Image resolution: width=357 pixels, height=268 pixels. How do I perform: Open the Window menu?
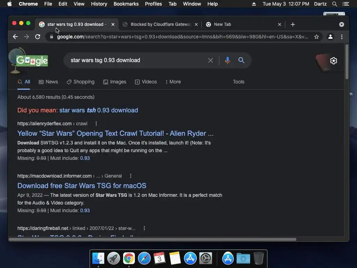pyautogui.click(x=192, y=4)
